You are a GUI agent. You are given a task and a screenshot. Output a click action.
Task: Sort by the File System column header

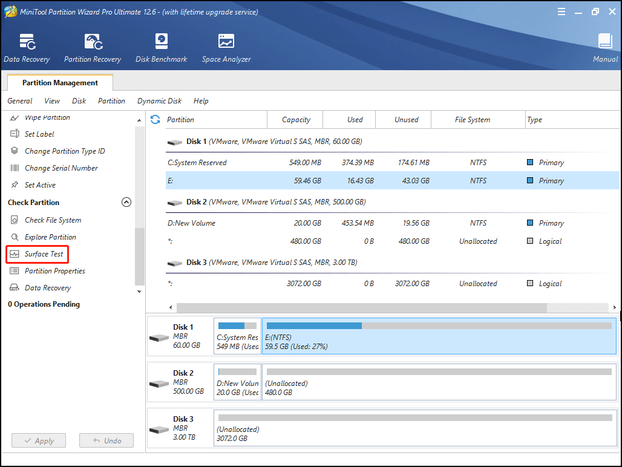(x=479, y=120)
